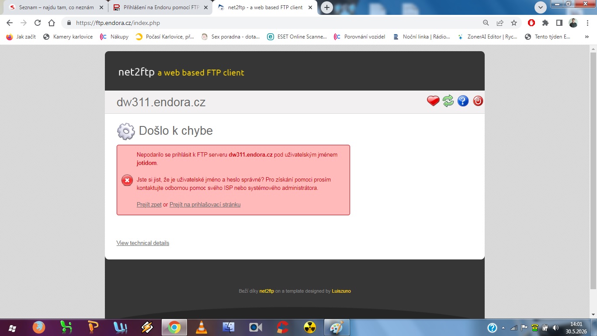597x336 pixels.
Task: Open the Nákupy bookmark
Action: (x=115, y=37)
